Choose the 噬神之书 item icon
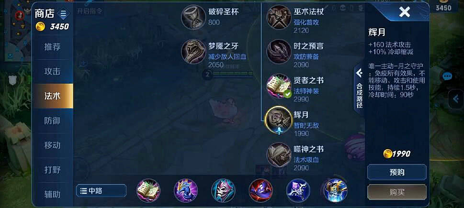The height and width of the screenshot is (208, 464). point(279,154)
